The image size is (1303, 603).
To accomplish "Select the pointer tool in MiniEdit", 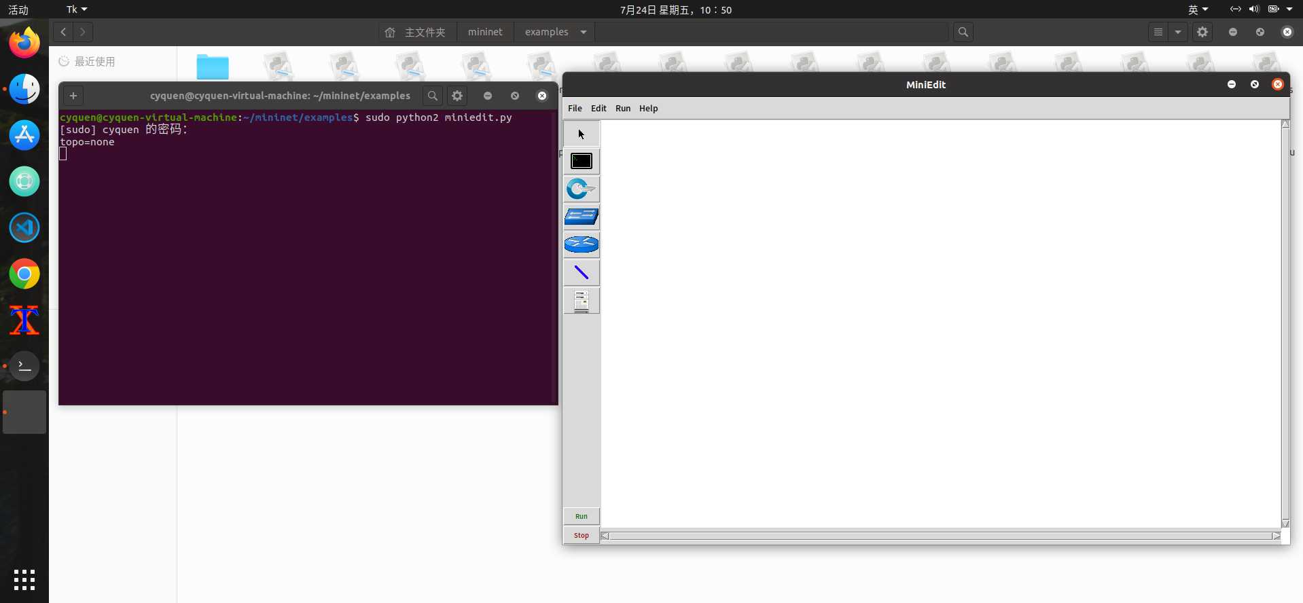I will pos(582,134).
